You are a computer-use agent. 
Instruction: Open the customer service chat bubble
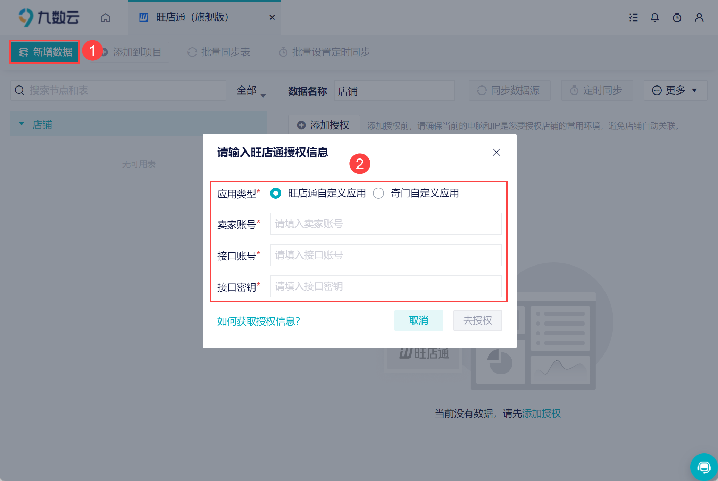[704, 467]
